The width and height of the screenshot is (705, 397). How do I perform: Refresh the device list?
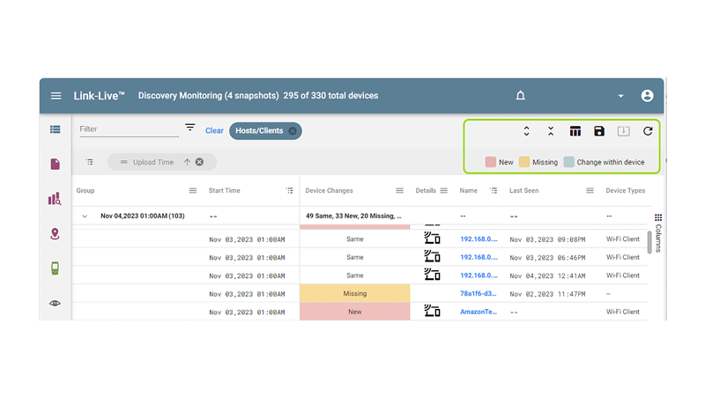click(648, 131)
